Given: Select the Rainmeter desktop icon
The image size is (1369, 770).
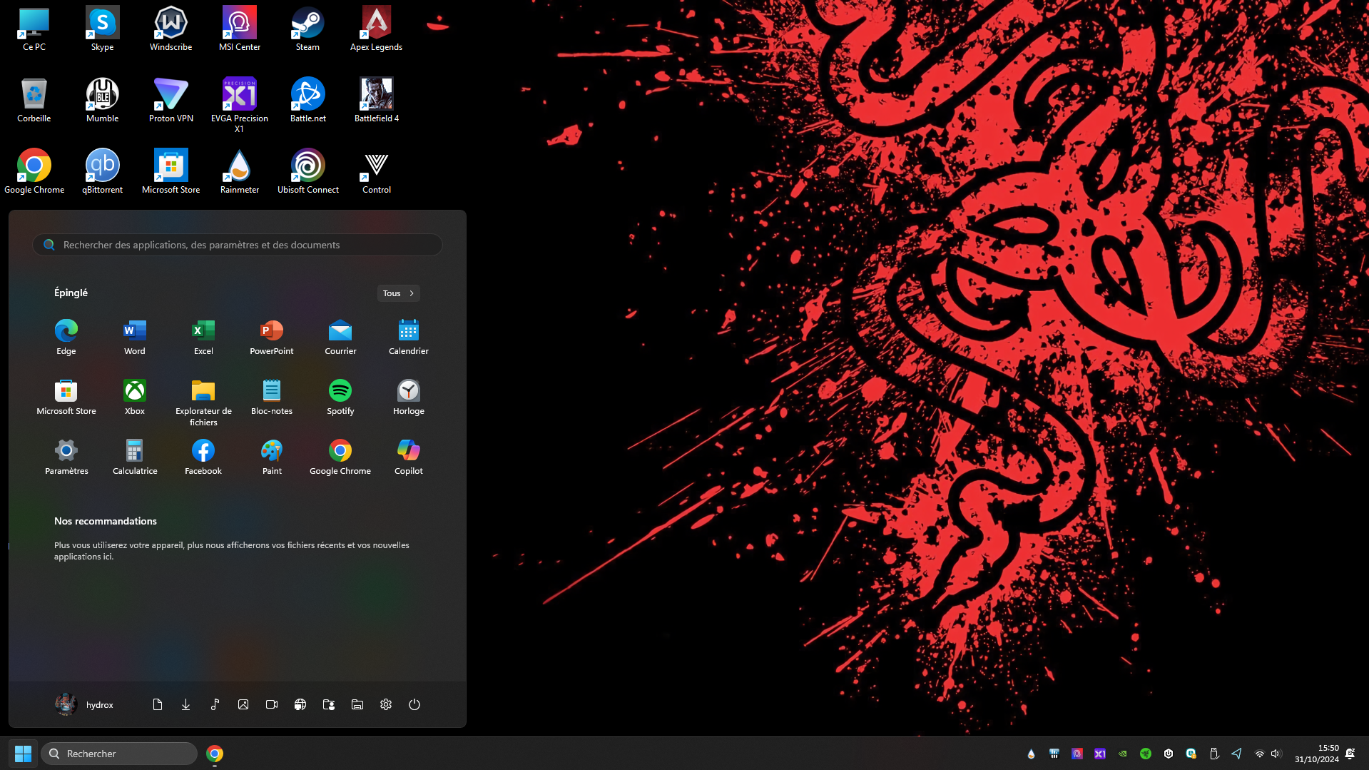Looking at the screenshot, I should tap(240, 171).
